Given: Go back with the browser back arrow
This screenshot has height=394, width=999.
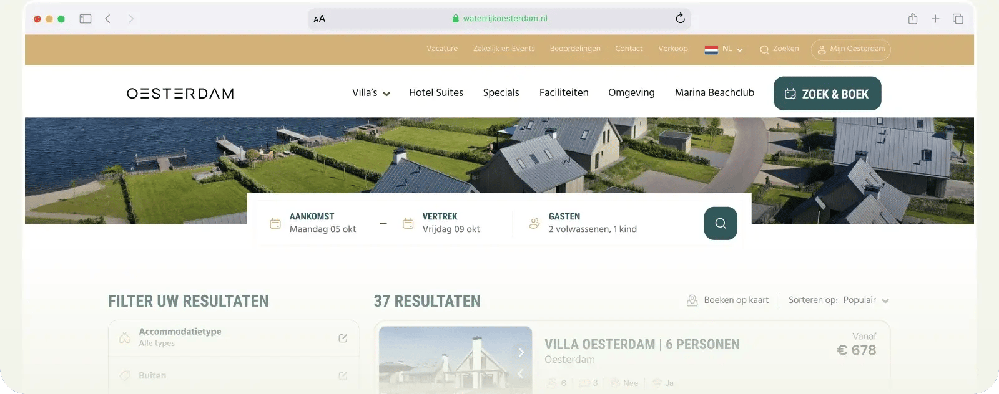Looking at the screenshot, I should (x=108, y=19).
